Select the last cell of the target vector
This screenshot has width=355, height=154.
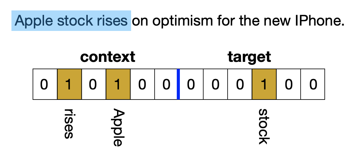(313, 84)
